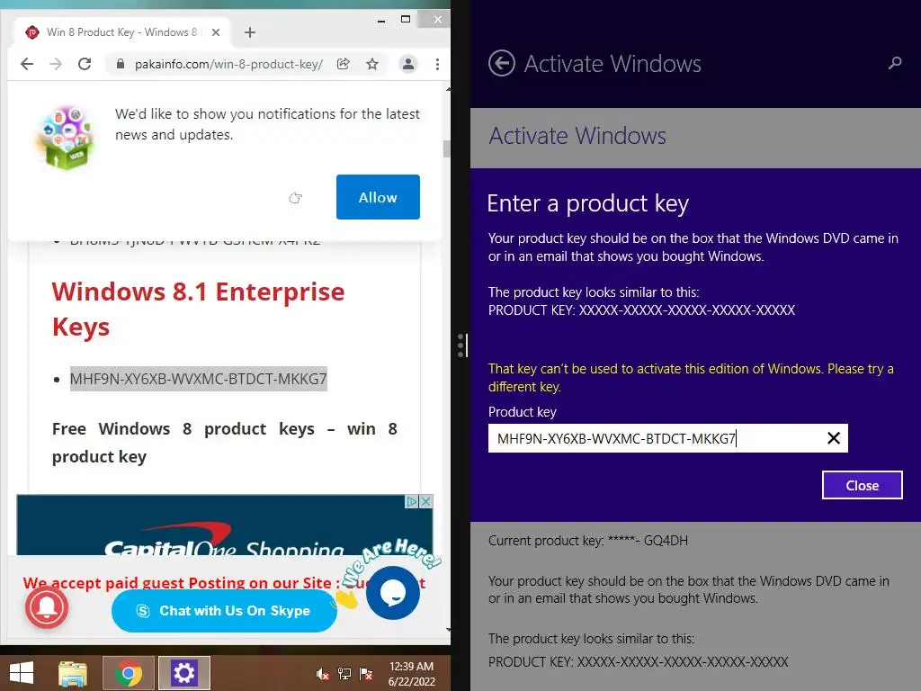This screenshot has width=921, height=691.
Task: Open the Windows Start button
Action: (x=22, y=673)
